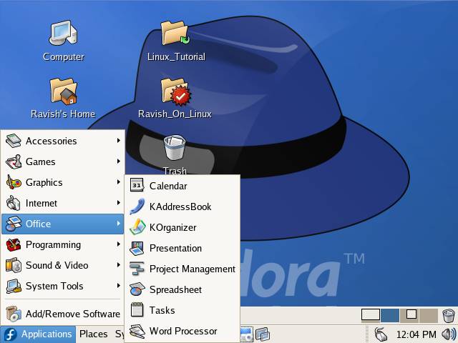Open the Places menu in panel
Screen dimensions: 458x343
click(93, 334)
